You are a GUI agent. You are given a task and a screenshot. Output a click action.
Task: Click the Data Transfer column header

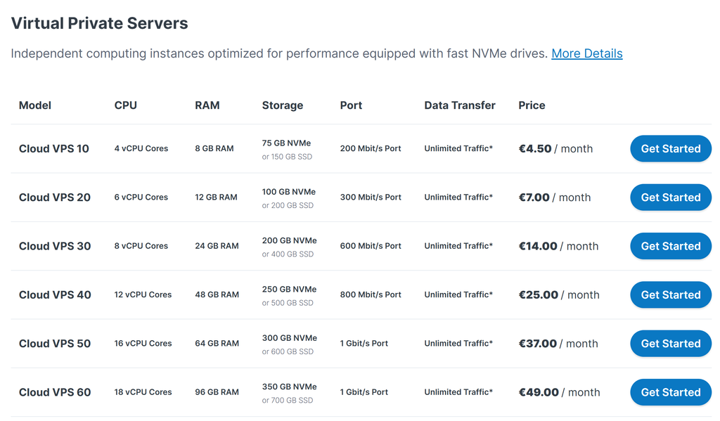459,105
